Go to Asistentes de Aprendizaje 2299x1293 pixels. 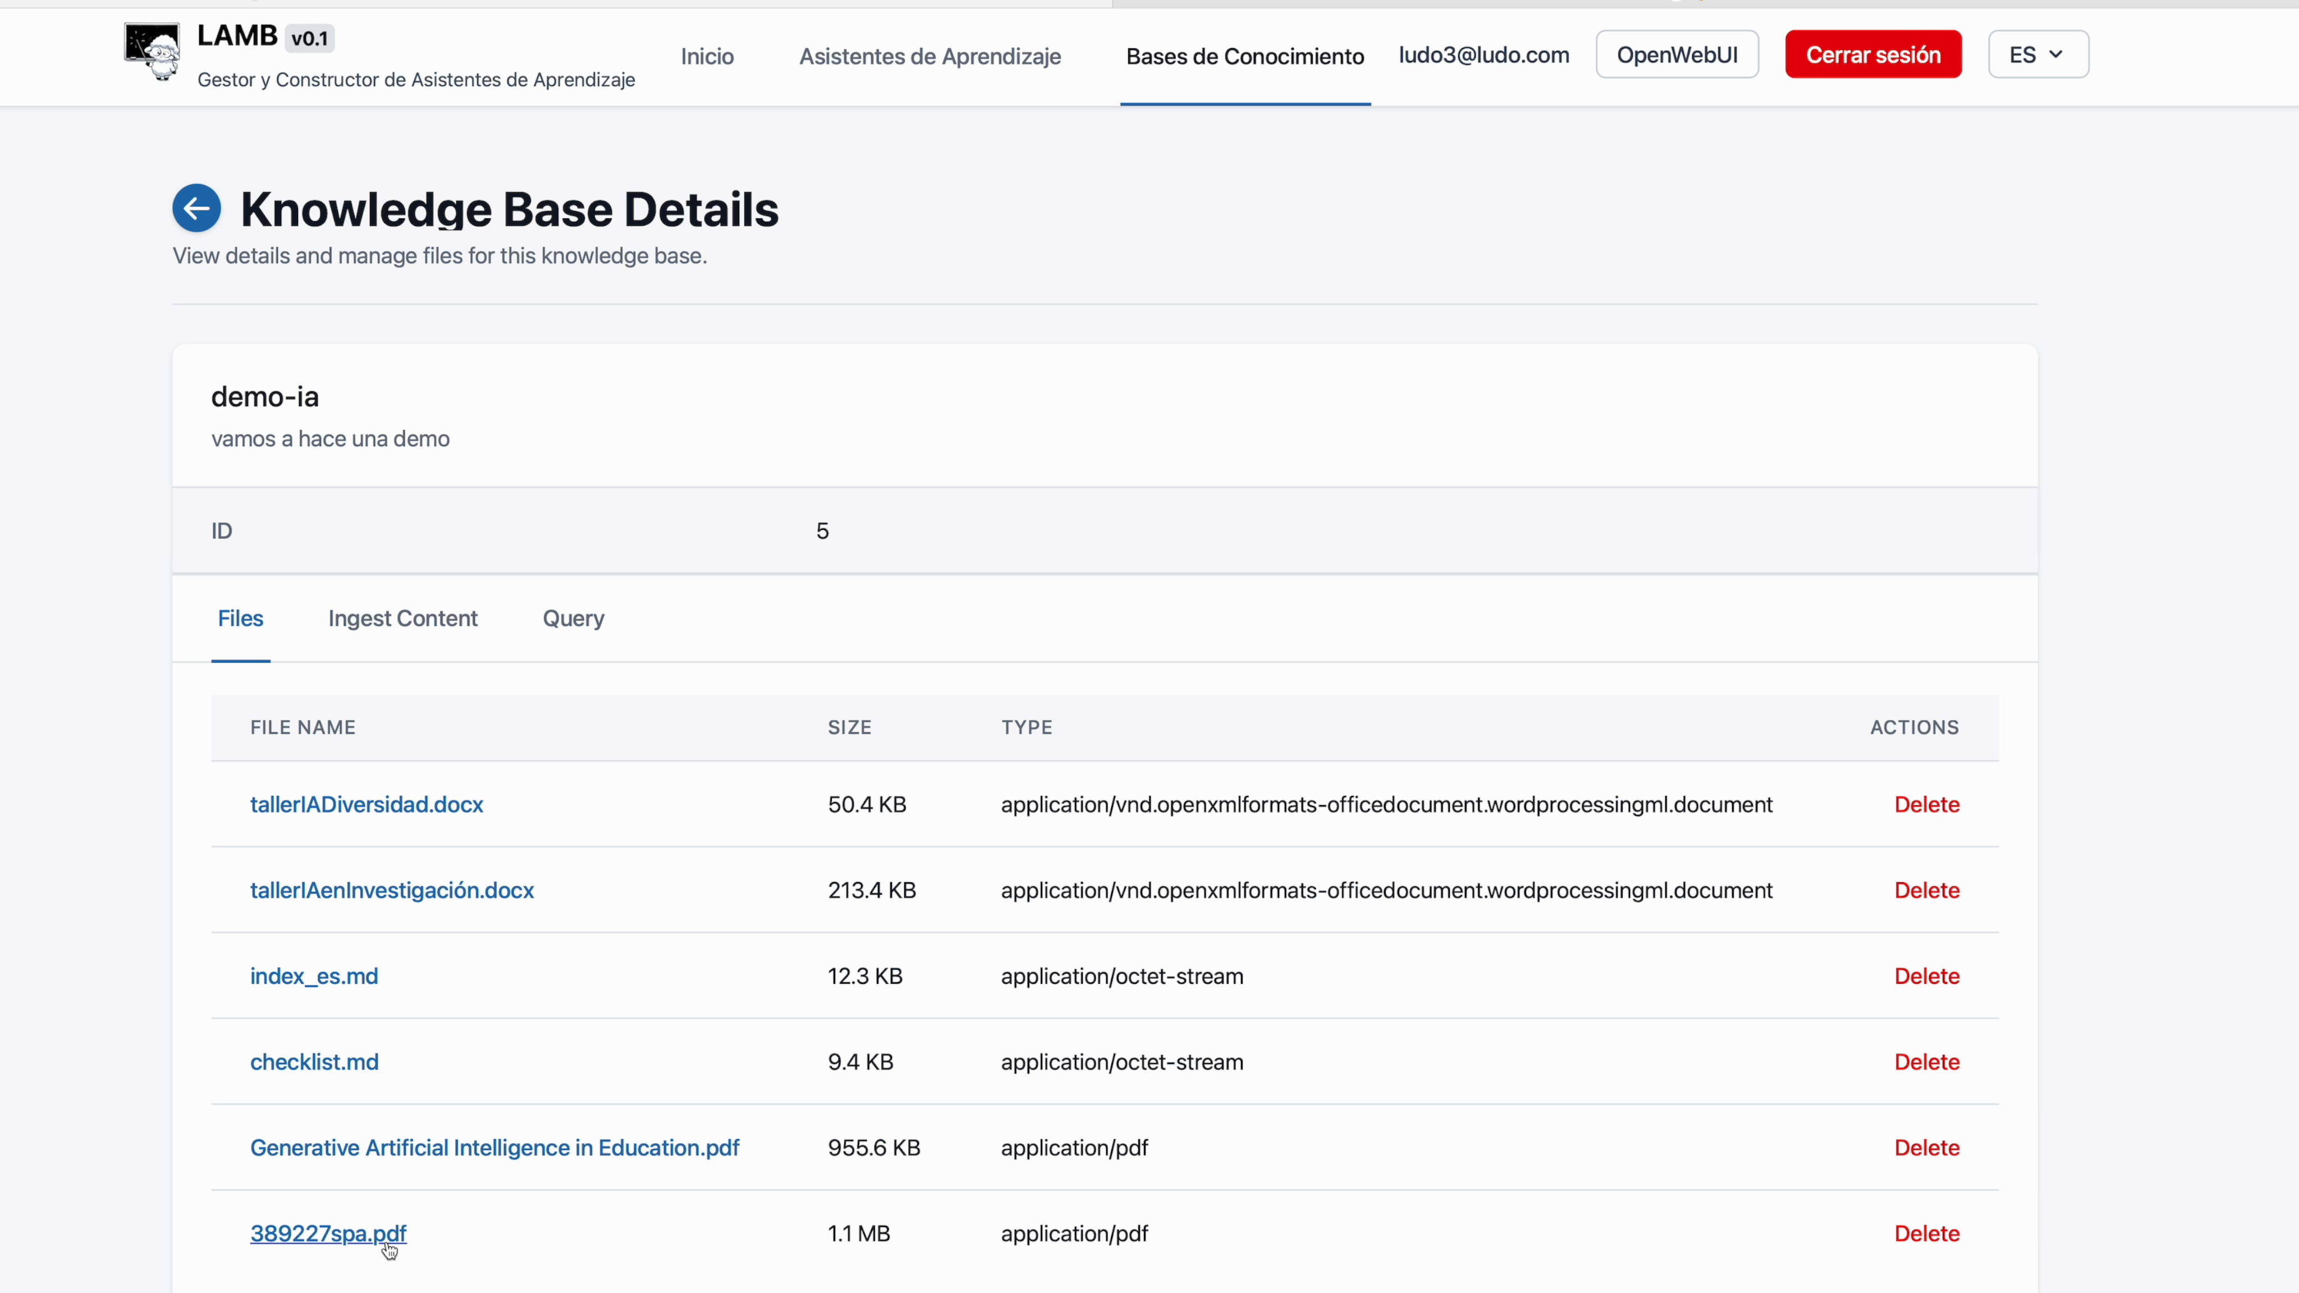[x=929, y=56]
